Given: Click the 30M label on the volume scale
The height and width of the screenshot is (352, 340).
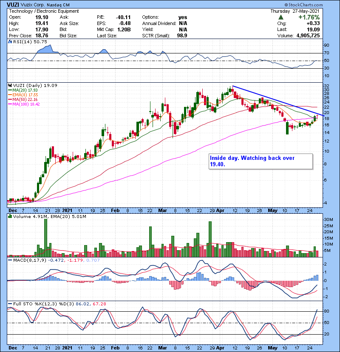Looking at the screenshot, I should tap(329, 220).
